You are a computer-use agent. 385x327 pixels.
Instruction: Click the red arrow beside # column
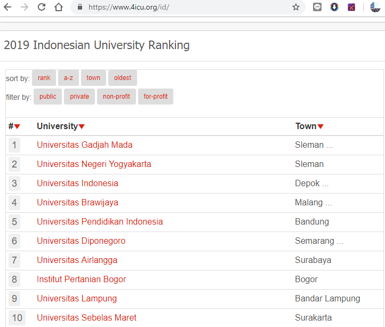[17, 126]
